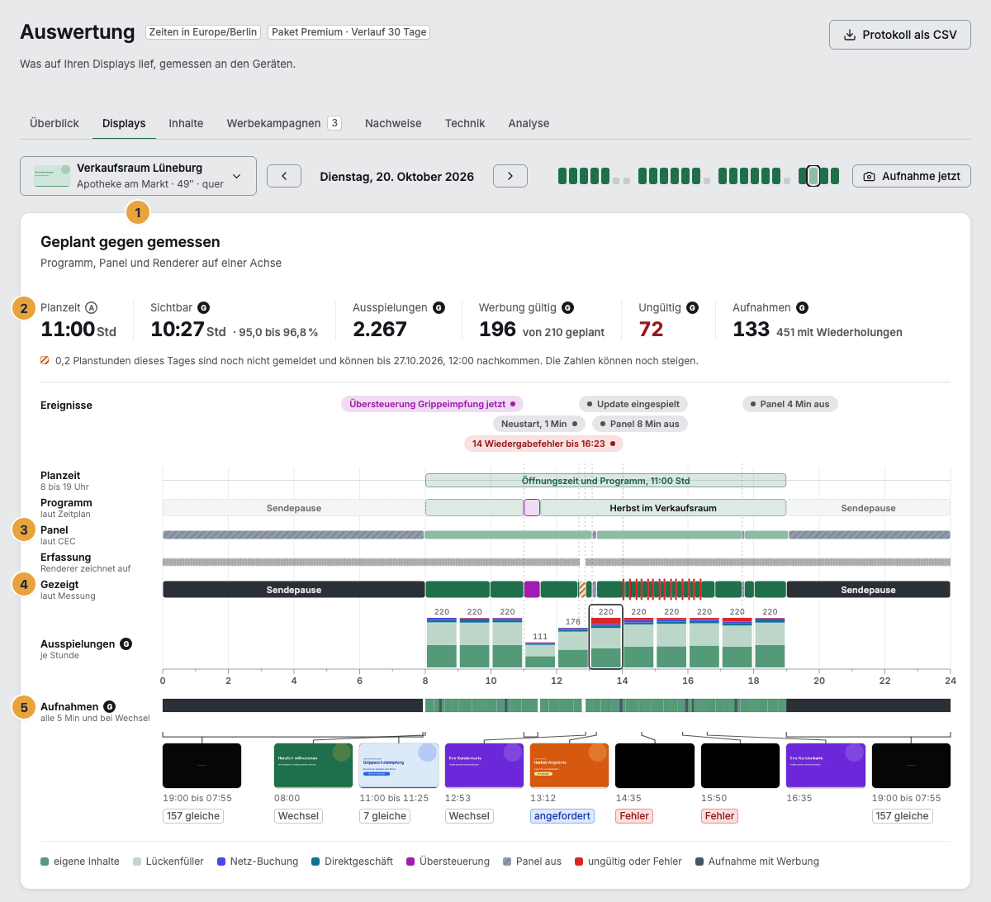Click the info badge beside Planzeit KPI
Screen dimensions: 991x902
click(92, 307)
